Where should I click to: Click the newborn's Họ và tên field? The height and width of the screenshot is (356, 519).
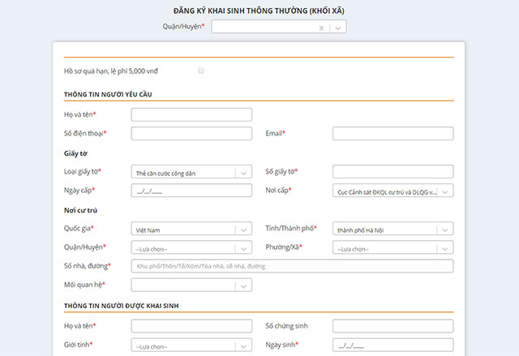click(x=191, y=326)
